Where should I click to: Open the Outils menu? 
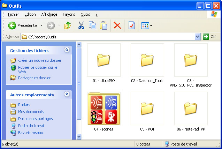coord(85,14)
